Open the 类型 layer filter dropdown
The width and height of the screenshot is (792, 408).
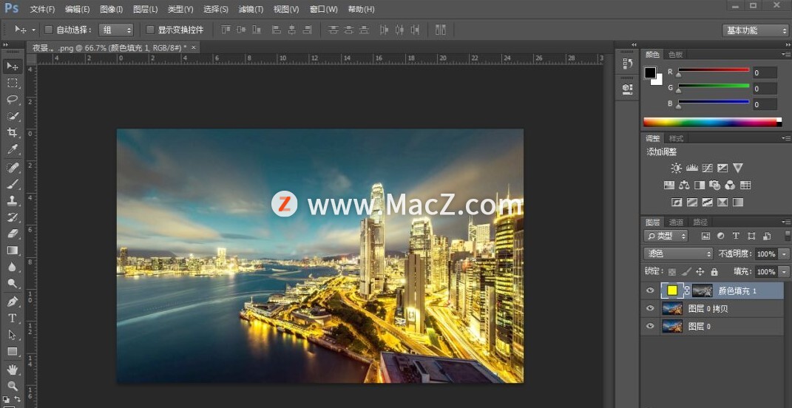tap(666, 236)
